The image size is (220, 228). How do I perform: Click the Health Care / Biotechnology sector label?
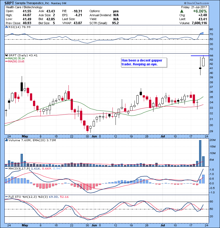coord(24,7)
